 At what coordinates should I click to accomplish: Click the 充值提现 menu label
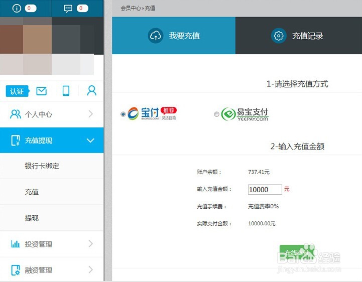click(x=38, y=140)
